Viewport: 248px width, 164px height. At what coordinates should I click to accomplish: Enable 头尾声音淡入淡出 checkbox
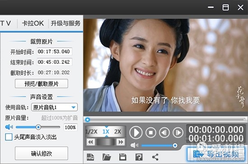(9, 137)
